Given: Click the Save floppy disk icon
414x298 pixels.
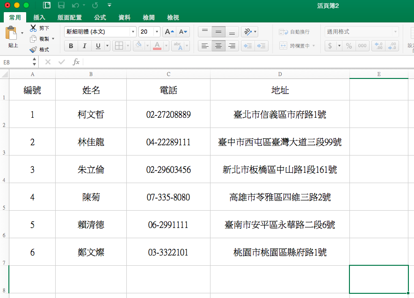Looking at the screenshot, I should tap(61, 5).
